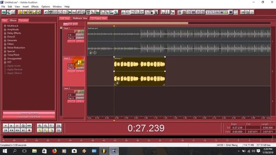276x155 pixels.
Task: Go to beginning with transport button
Action: click(x=6, y=130)
